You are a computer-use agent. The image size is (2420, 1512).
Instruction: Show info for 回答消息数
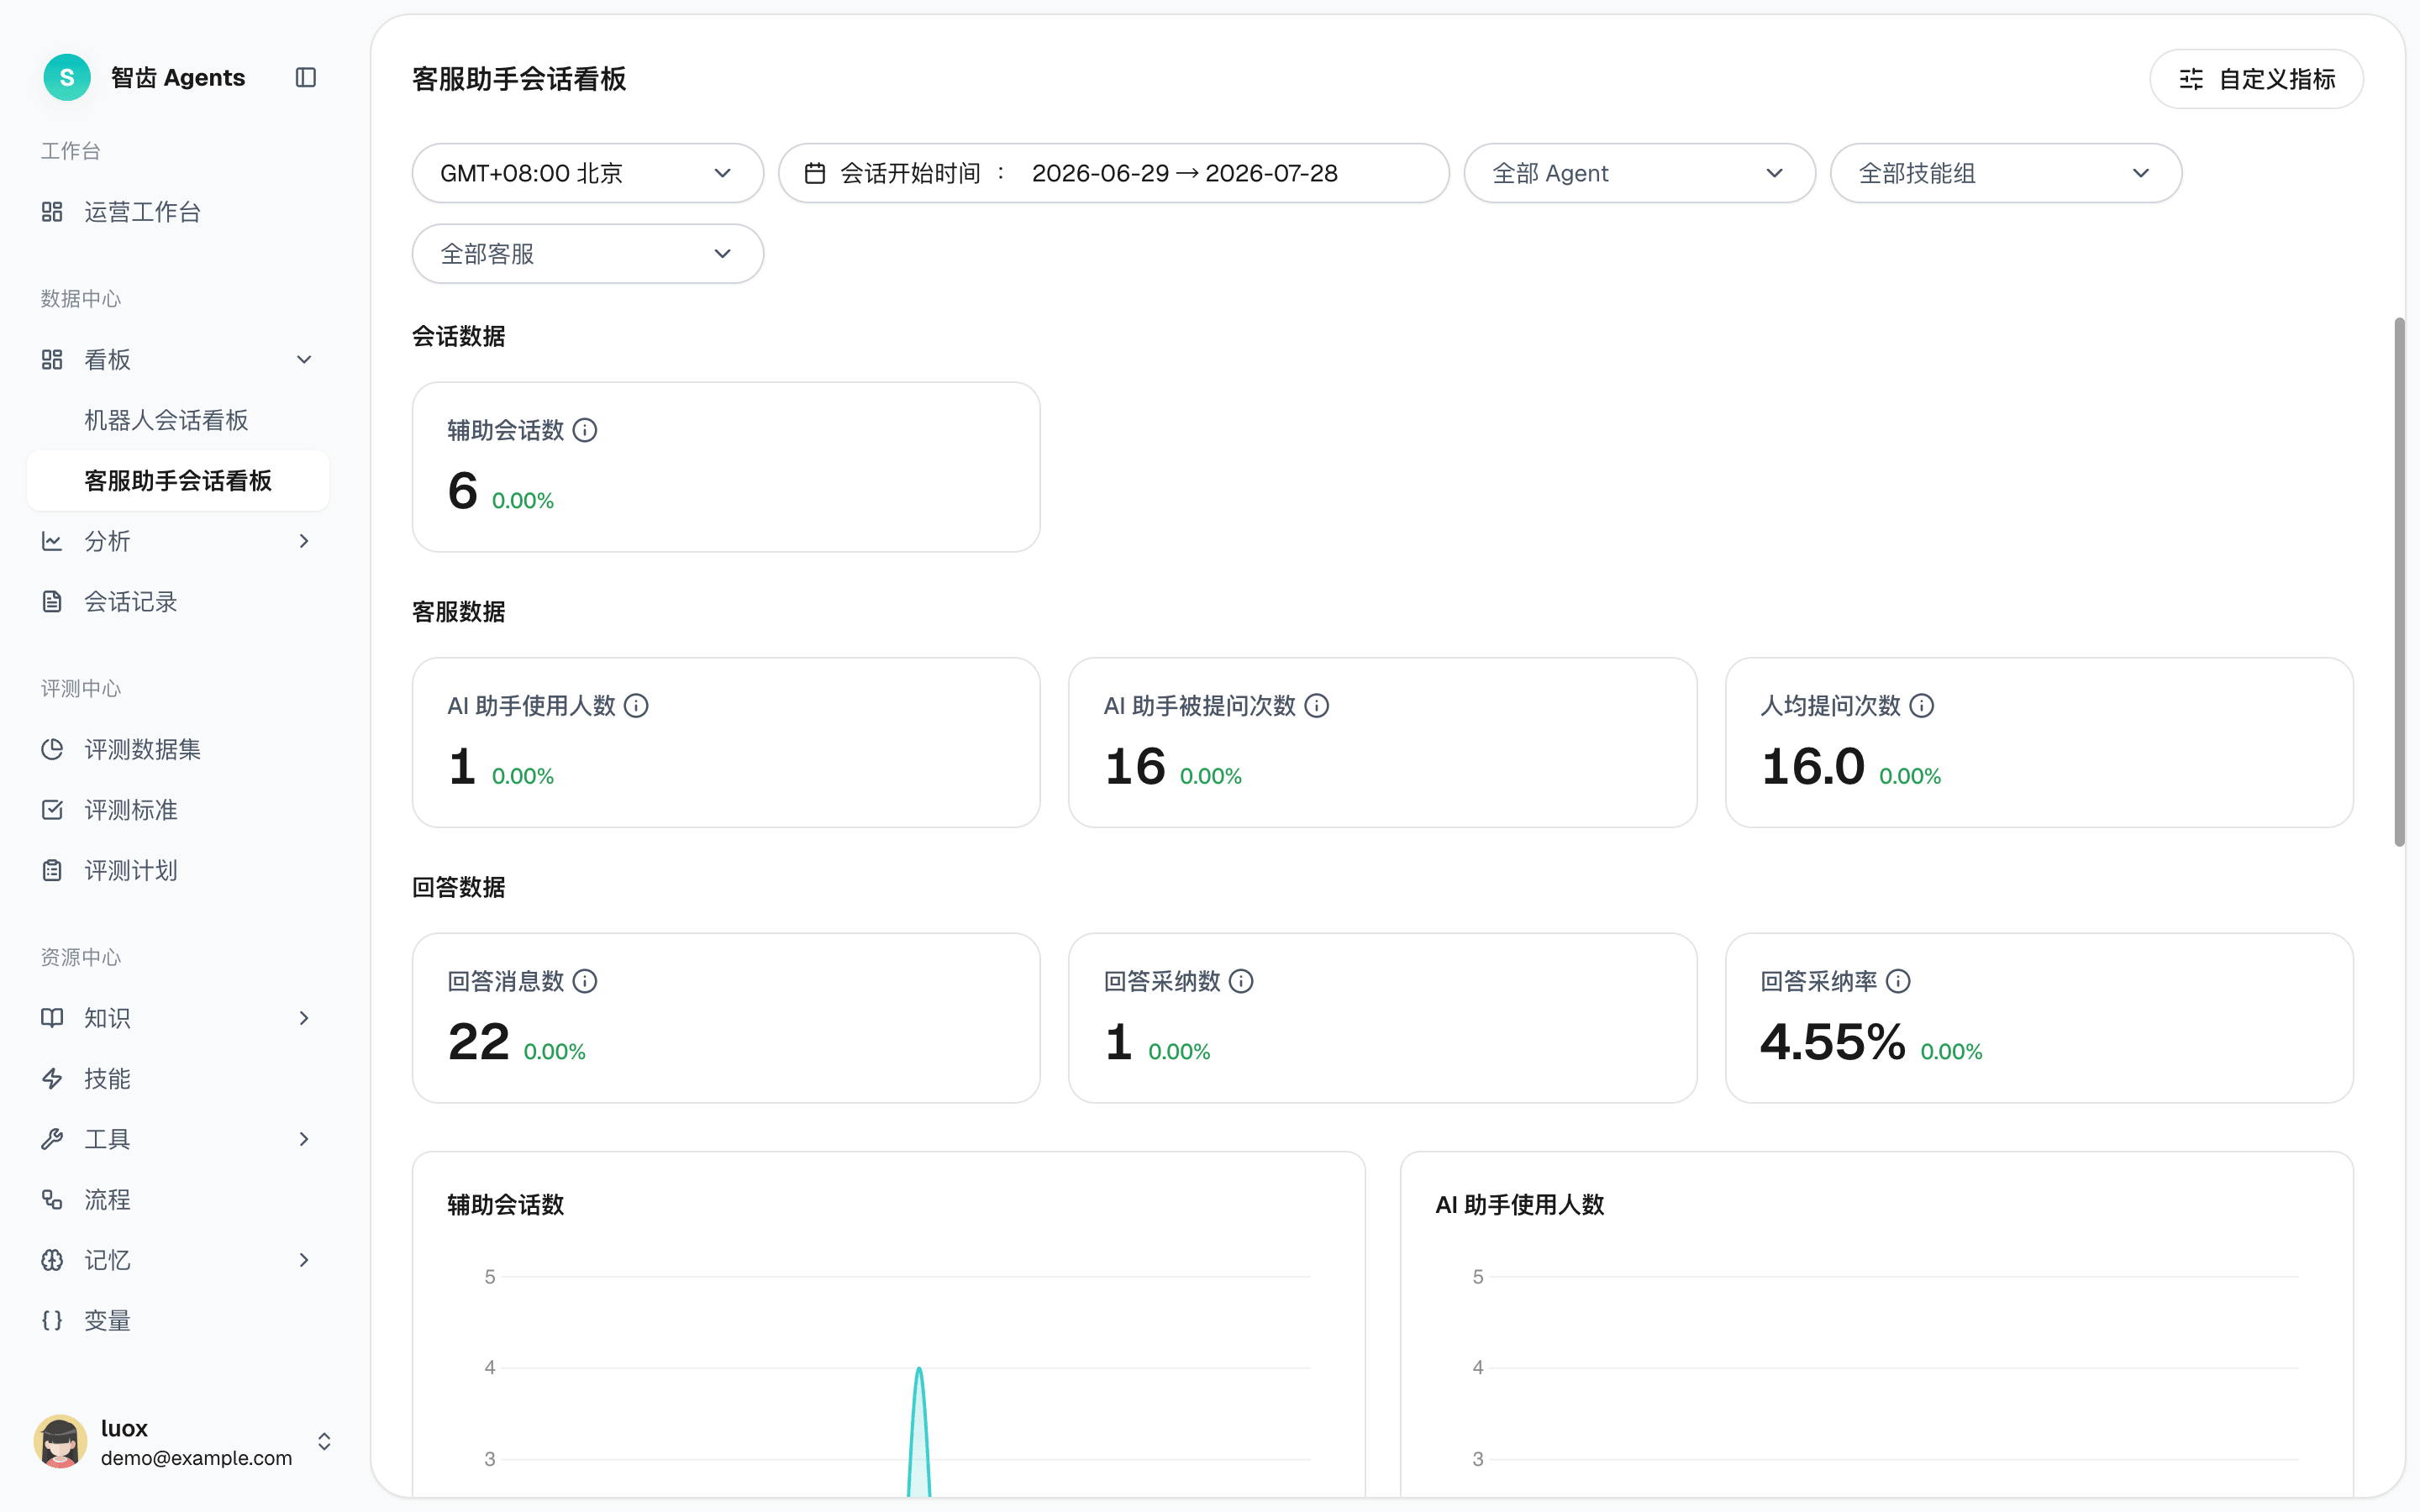[585, 981]
